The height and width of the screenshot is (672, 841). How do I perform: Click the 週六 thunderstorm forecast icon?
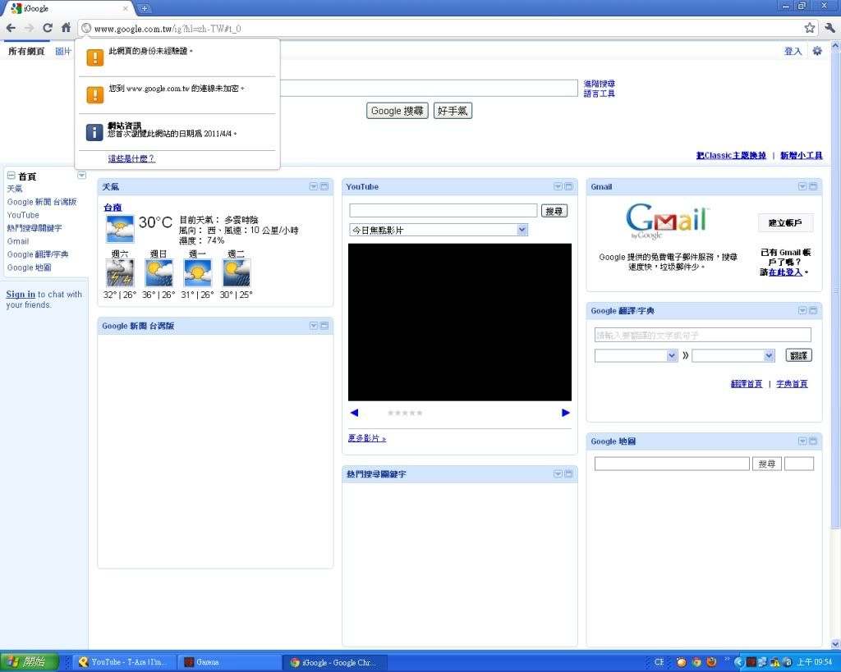[120, 273]
